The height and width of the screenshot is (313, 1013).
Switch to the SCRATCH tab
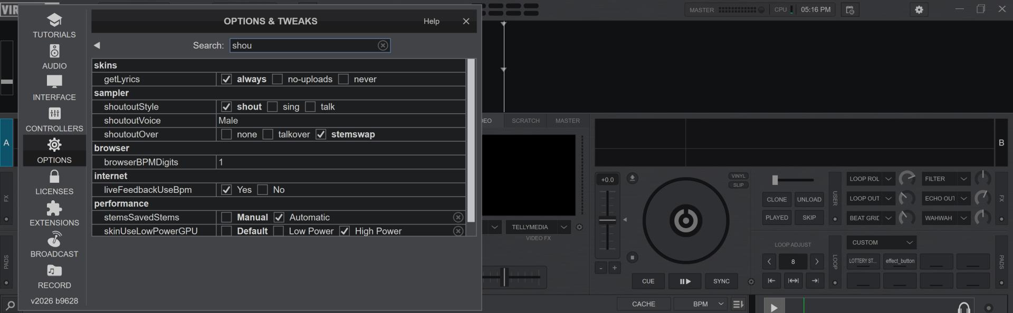coord(525,121)
